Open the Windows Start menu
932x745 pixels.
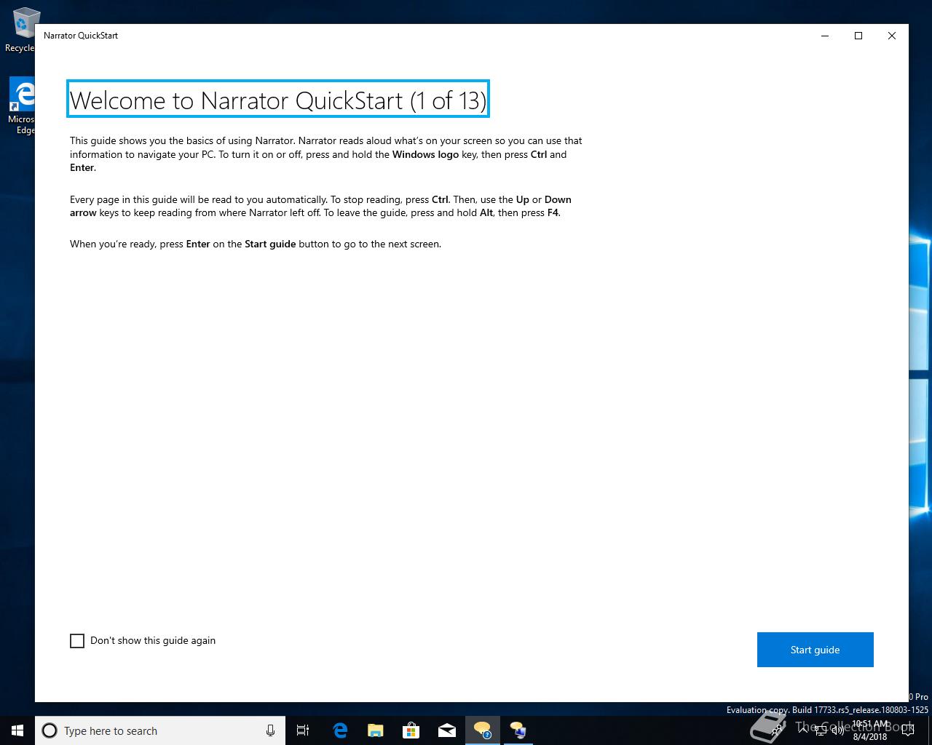click(17, 730)
